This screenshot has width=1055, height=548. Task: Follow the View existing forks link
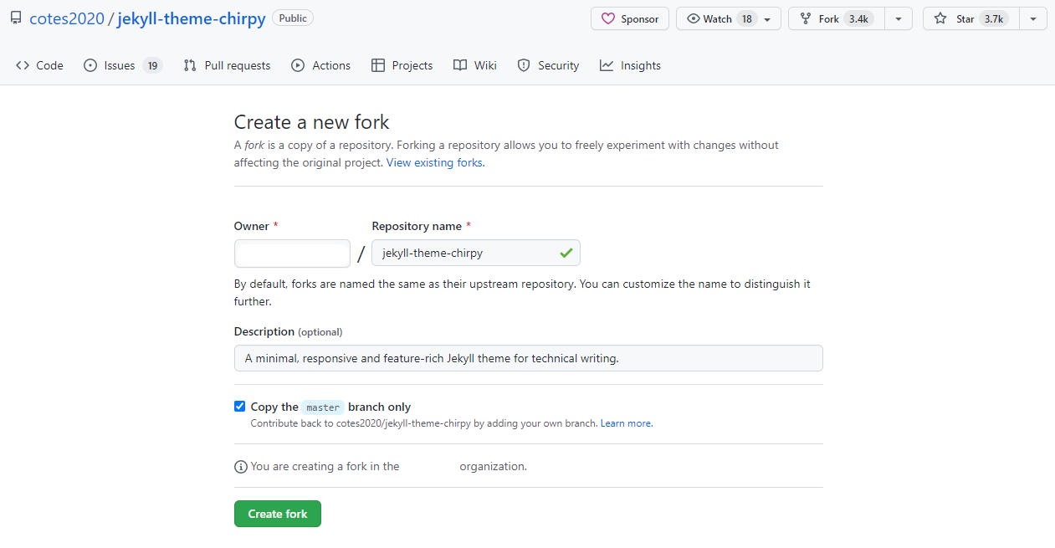(434, 162)
